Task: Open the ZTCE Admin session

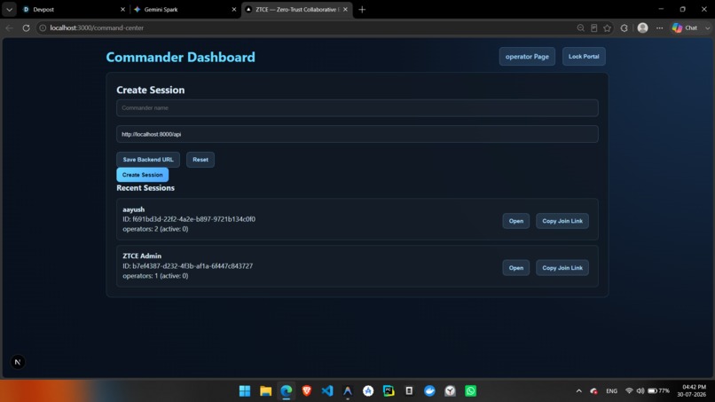Action: [515, 268]
